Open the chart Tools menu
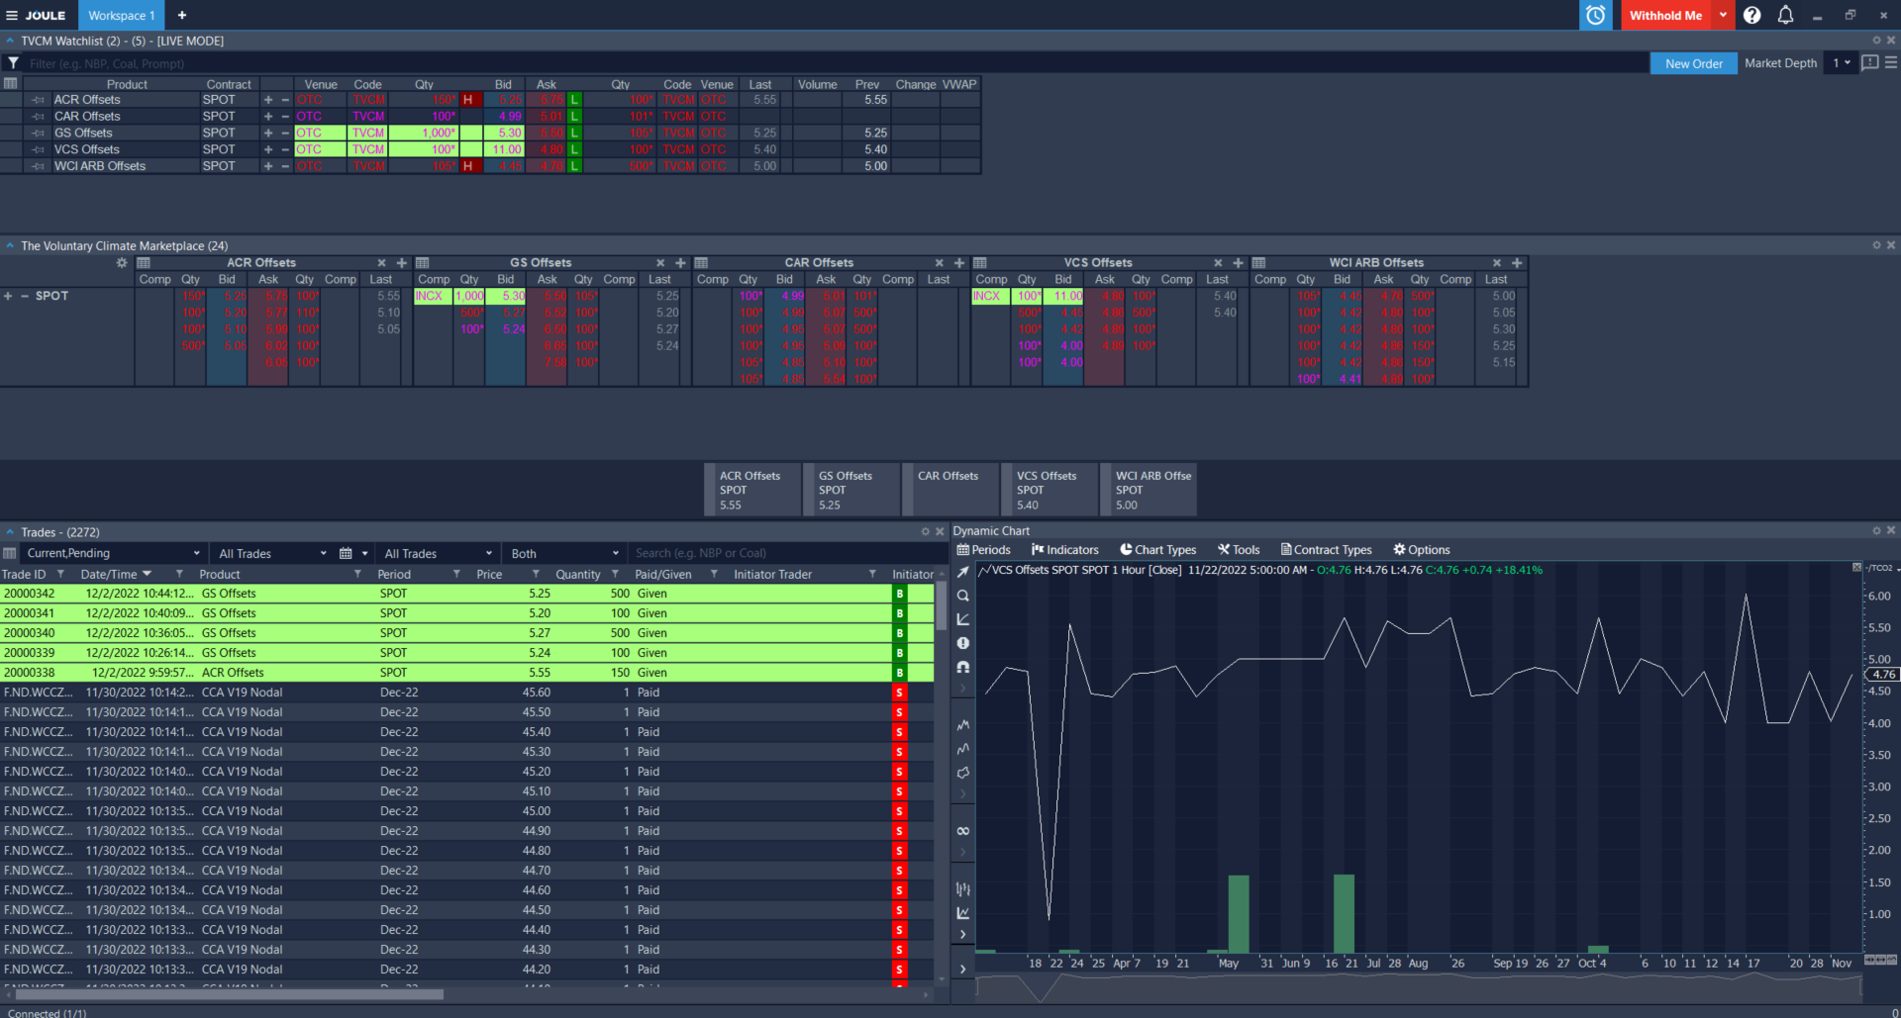The image size is (1901, 1018). coord(1239,550)
